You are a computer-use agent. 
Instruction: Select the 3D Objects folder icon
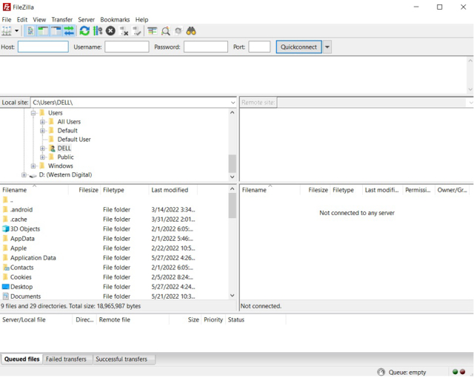point(5,229)
